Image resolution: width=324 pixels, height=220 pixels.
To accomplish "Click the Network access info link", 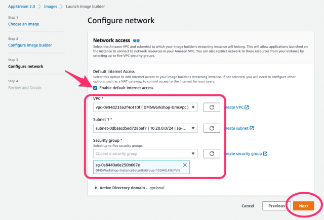I will click(136, 41).
